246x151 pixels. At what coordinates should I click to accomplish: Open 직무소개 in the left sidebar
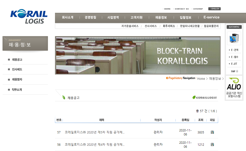[x=17, y=90]
